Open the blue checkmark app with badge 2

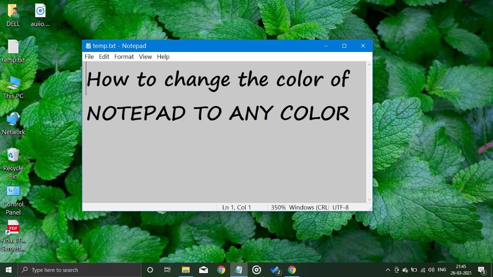(x=275, y=270)
